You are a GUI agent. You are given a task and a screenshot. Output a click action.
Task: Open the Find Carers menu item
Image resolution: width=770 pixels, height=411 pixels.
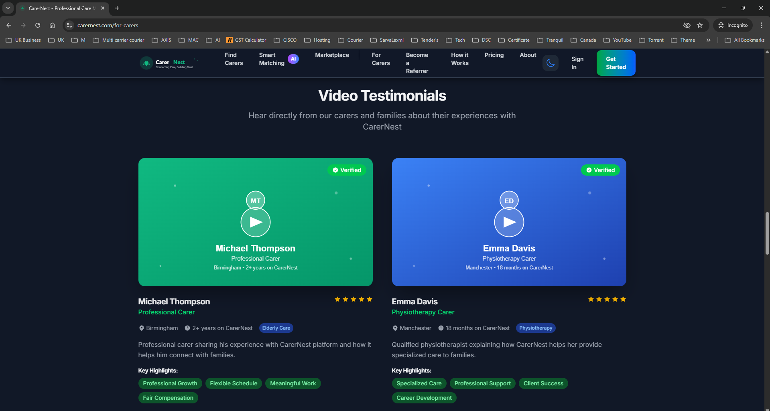click(234, 59)
